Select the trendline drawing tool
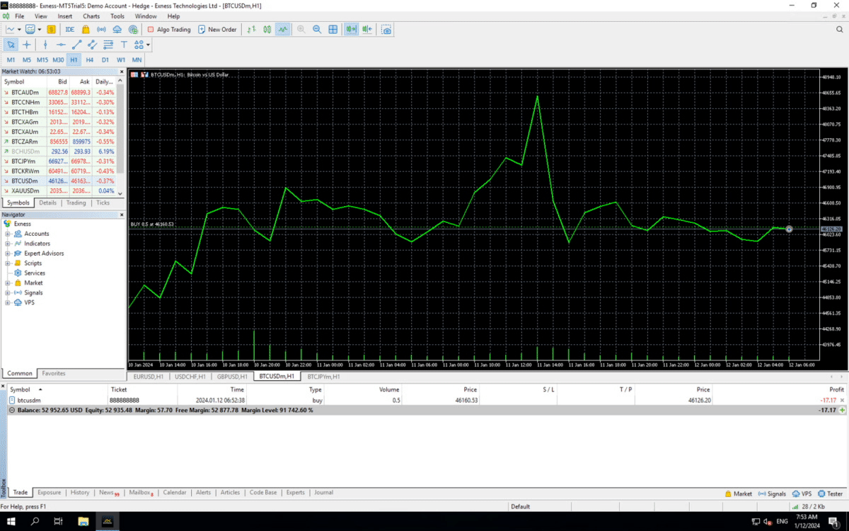Viewport: 849px width, 531px height. point(76,45)
